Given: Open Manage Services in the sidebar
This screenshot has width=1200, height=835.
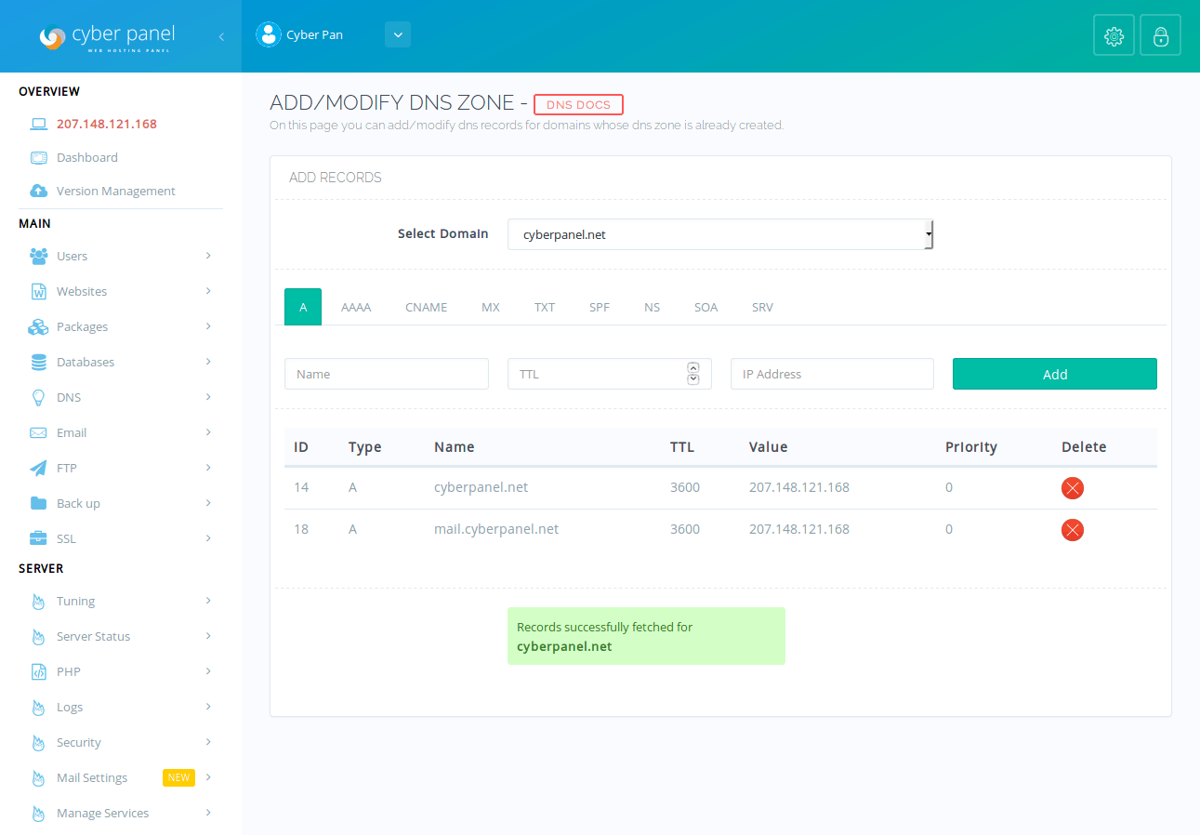Looking at the screenshot, I should (102, 813).
